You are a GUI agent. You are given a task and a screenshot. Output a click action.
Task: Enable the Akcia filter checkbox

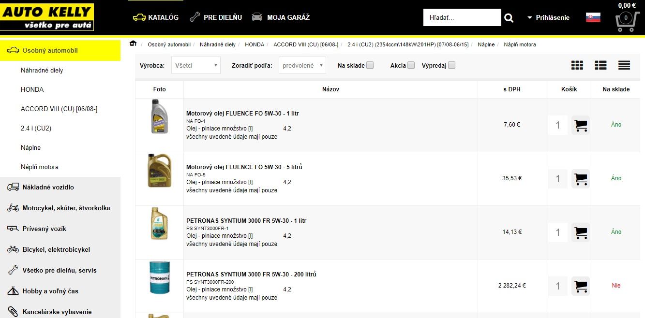click(411, 65)
